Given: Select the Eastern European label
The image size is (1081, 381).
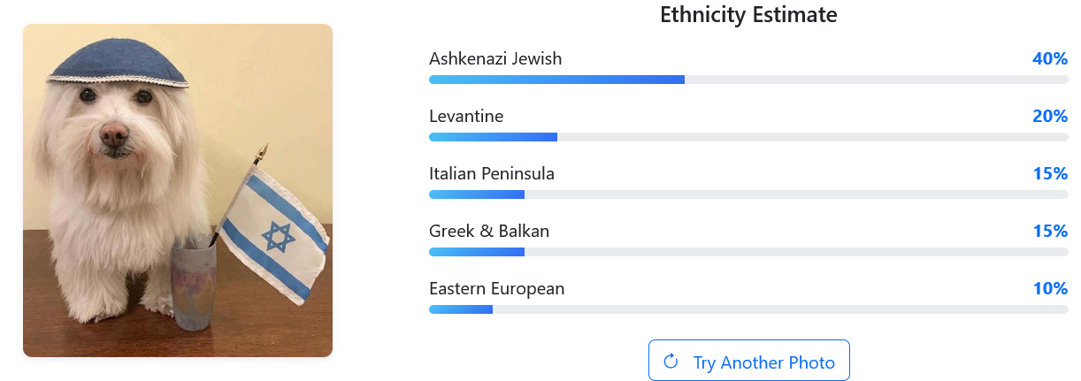Looking at the screenshot, I should click(x=496, y=289).
